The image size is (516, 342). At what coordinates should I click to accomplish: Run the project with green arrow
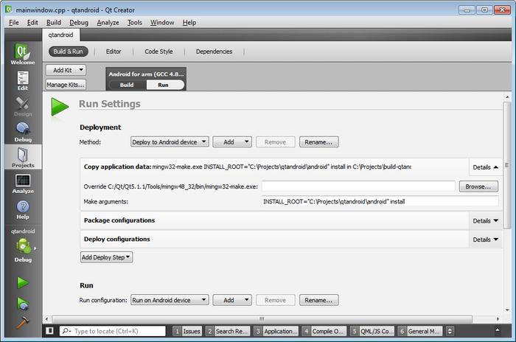(x=23, y=283)
